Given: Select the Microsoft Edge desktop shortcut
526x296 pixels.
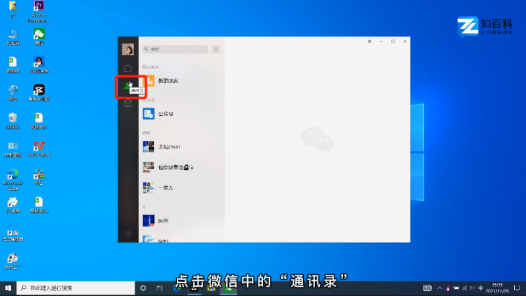Looking at the screenshot, I should [x=12, y=180].
